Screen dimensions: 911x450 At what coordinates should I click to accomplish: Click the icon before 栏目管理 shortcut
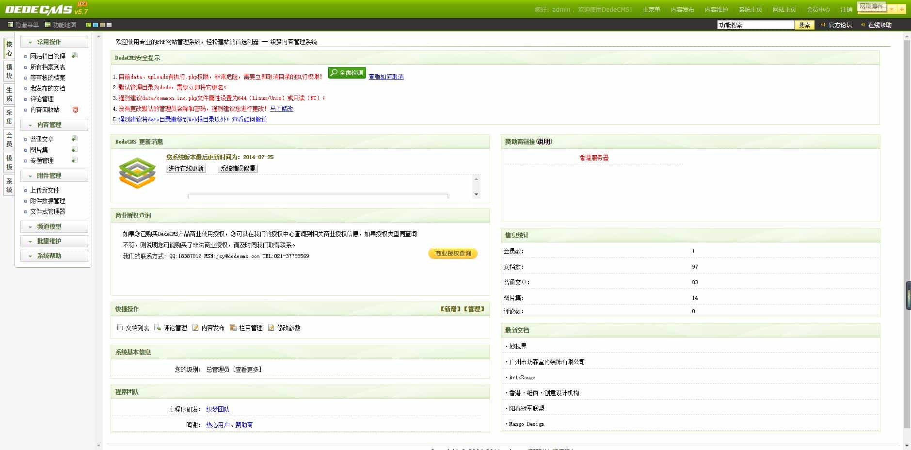[233, 327]
